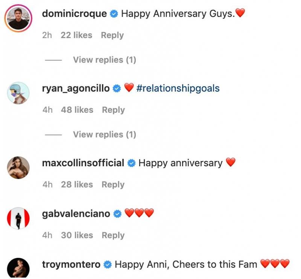Open the #relationshipgoals hashtag
This screenshot has width=301, height=279.
coord(178,89)
